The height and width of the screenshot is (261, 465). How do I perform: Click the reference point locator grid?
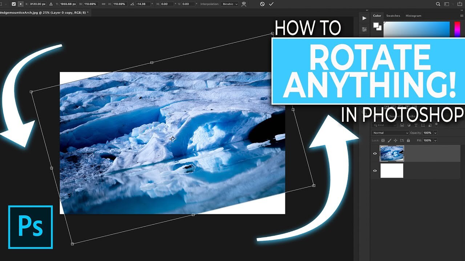(21, 4)
